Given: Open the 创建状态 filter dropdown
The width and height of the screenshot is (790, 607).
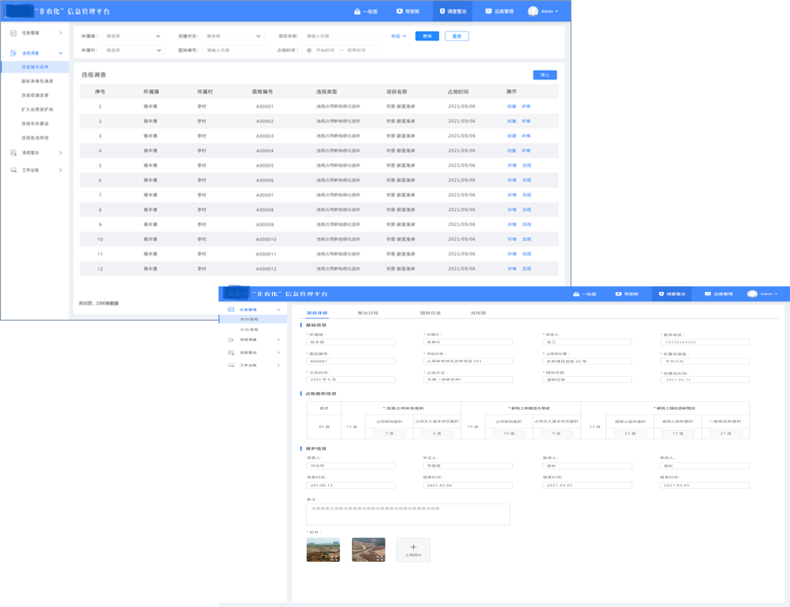Looking at the screenshot, I should pyautogui.click(x=233, y=36).
